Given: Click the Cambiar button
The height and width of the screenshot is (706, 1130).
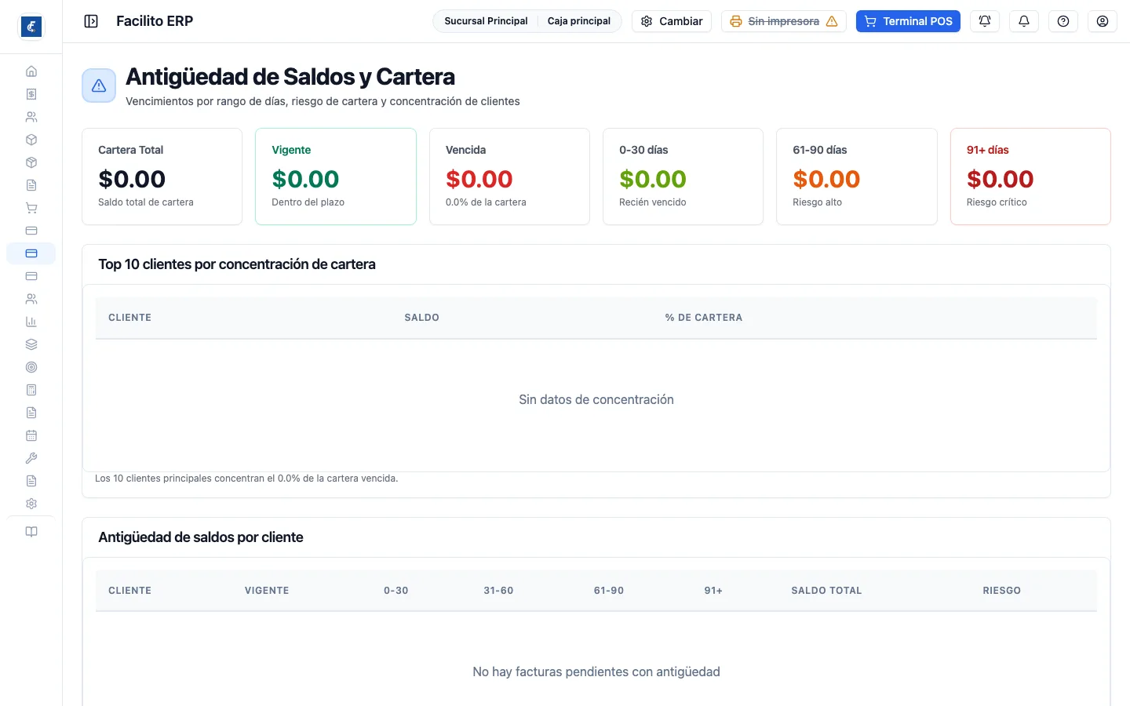Looking at the screenshot, I should click(672, 21).
